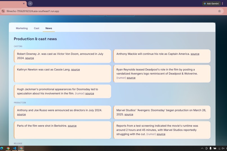The height and width of the screenshot is (151, 227).
Task: Click the Ask Gemini button
Action: (211, 3)
